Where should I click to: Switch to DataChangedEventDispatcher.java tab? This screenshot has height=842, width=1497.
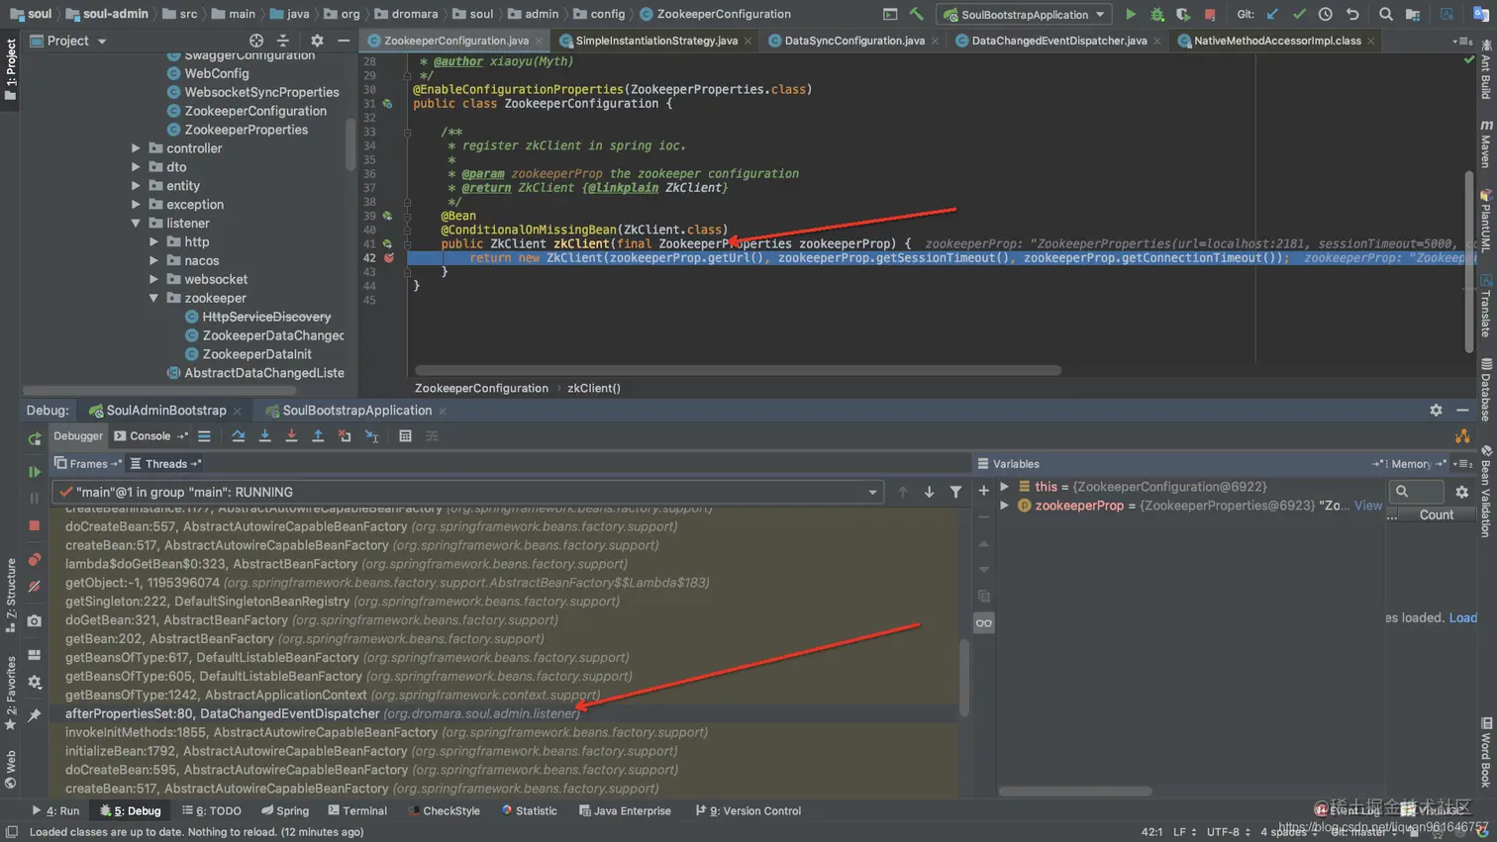[1058, 41]
